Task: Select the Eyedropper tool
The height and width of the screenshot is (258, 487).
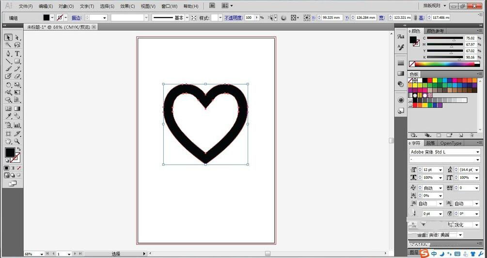Action: point(8,116)
